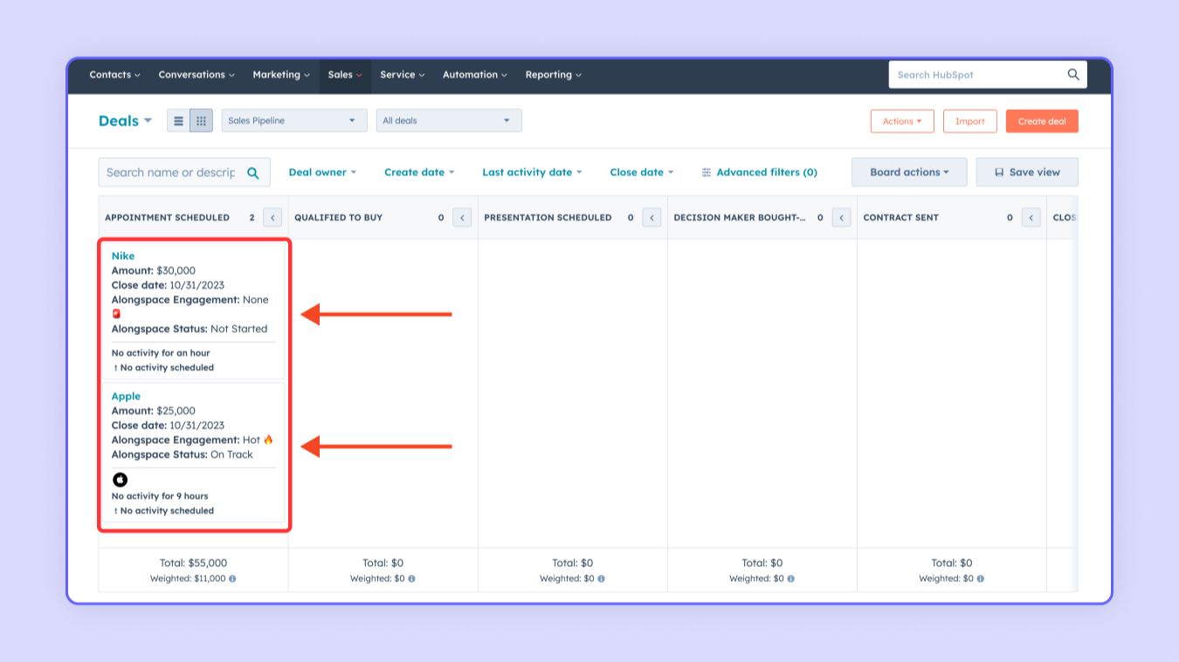Collapse the Qualified To Buy column
Image resolution: width=1179 pixels, height=662 pixels.
[x=462, y=218]
